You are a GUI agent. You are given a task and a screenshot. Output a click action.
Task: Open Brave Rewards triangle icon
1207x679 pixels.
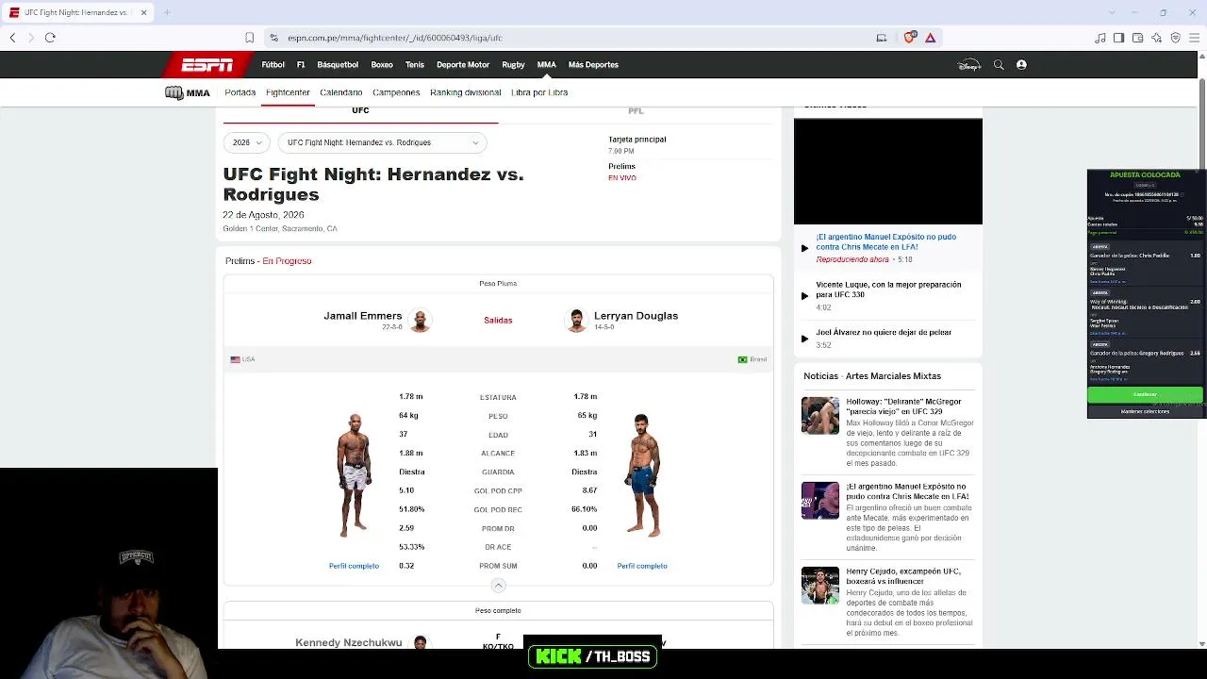[930, 38]
